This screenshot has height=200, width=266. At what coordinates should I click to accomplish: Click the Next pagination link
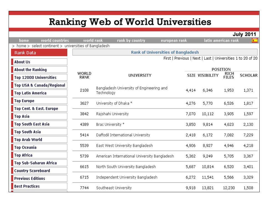click(x=196, y=58)
